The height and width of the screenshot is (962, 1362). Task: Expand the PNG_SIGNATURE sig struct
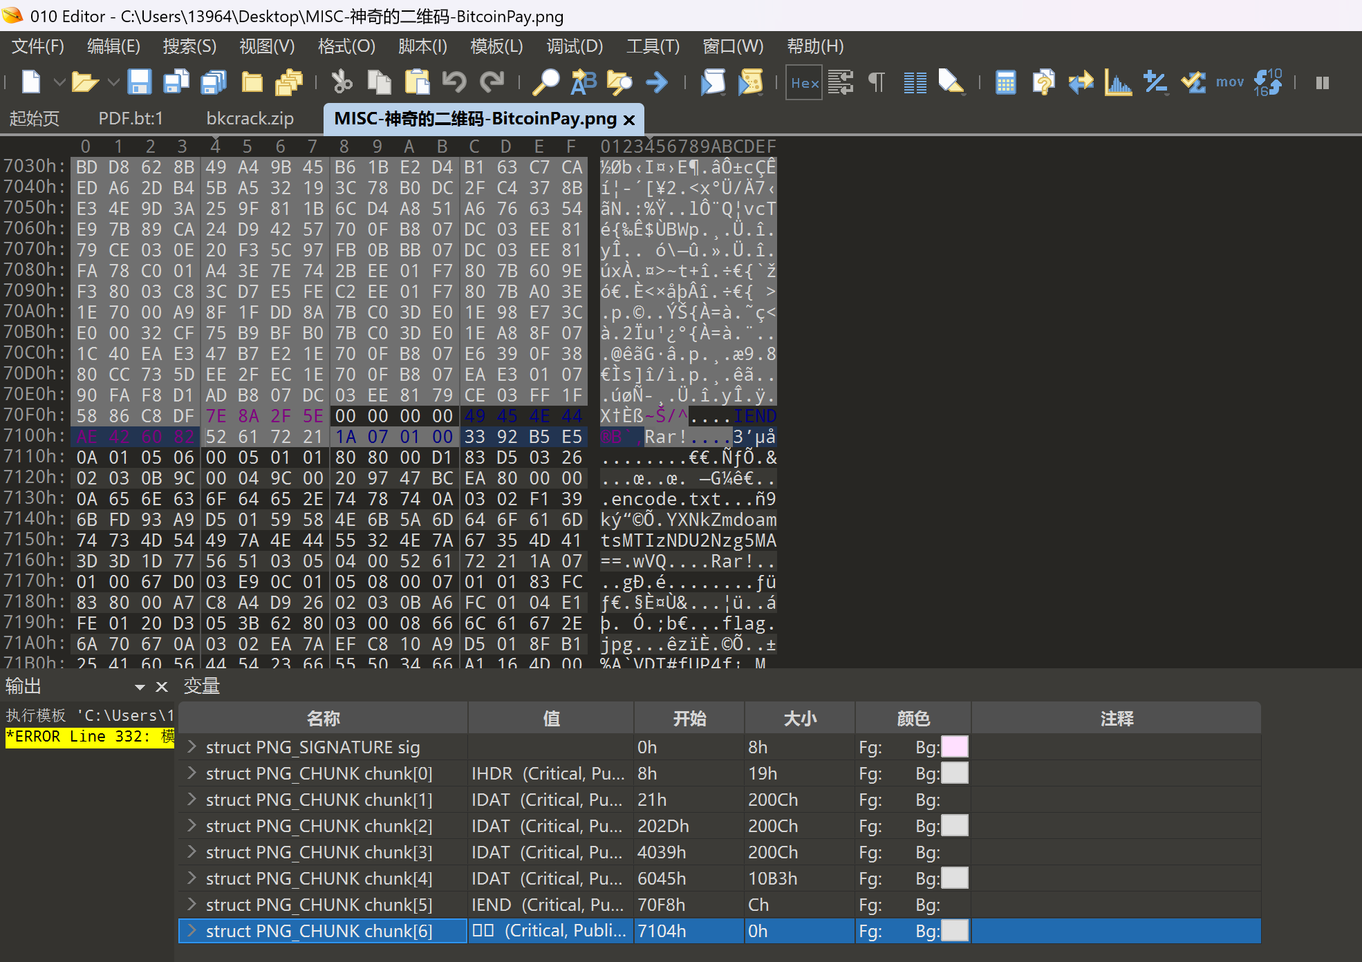pyautogui.click(x=192, y=746)
